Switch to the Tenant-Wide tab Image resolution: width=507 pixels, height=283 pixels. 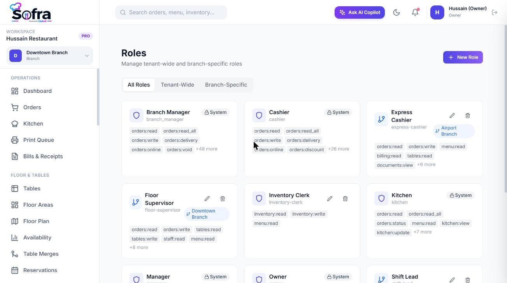(177, 85)
